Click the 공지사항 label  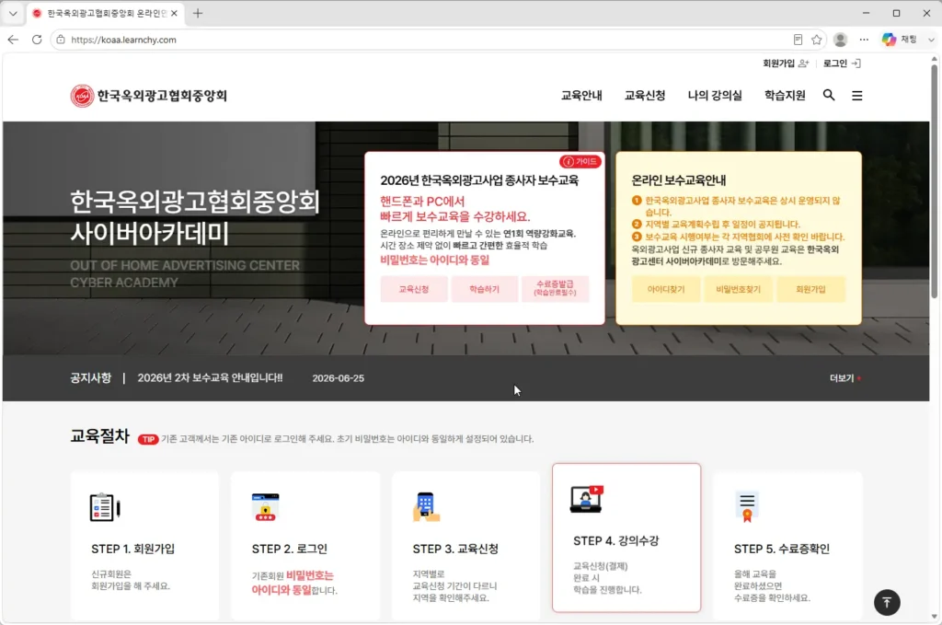91,378
